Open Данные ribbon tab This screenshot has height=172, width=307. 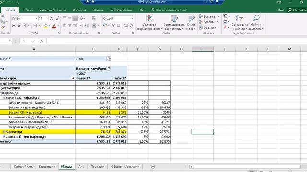[98, 10]
